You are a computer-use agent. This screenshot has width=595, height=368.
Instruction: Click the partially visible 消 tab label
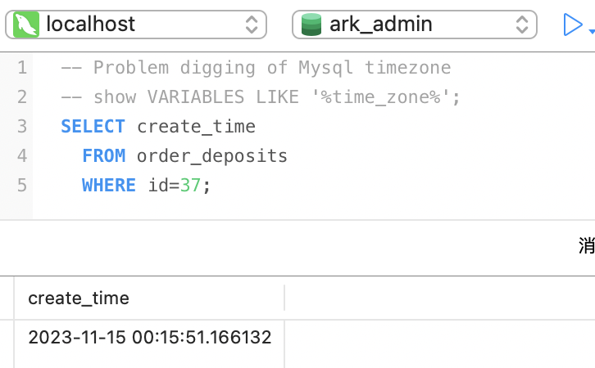click(586, 246)
